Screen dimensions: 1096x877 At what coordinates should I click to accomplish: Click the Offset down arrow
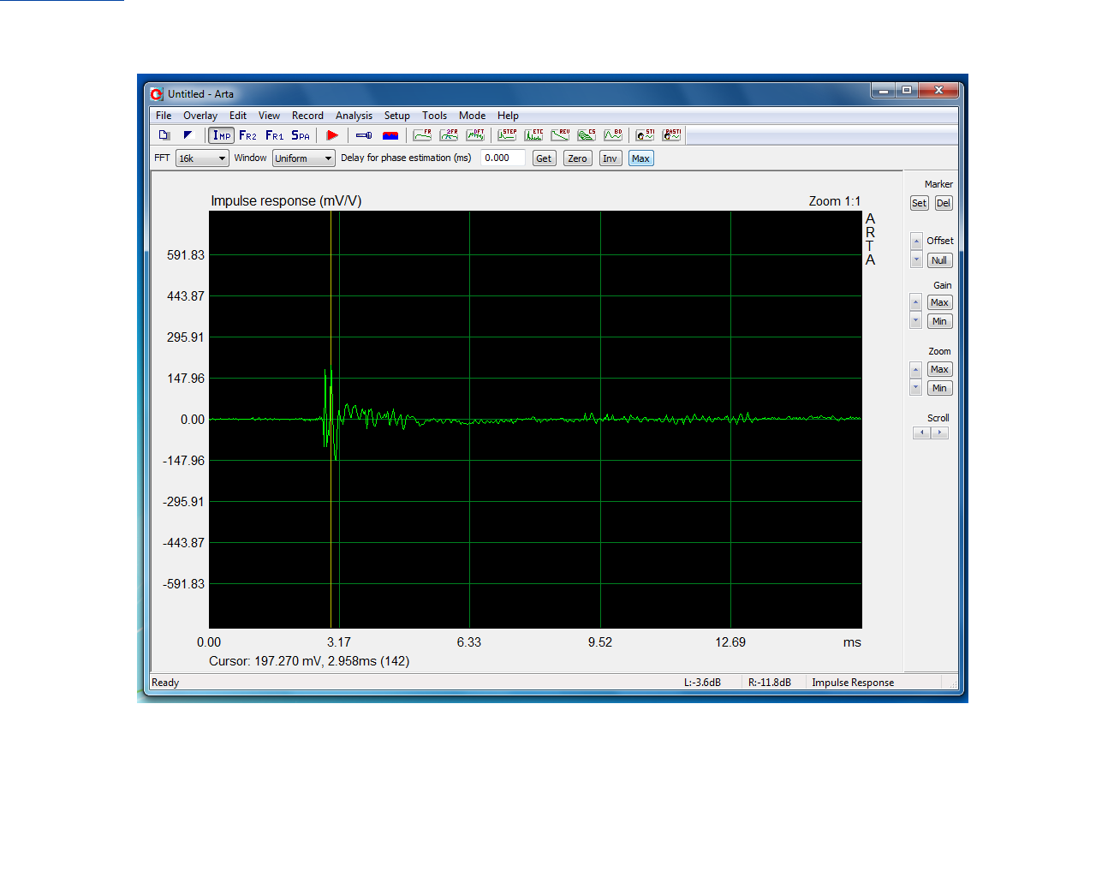[916, 259]
